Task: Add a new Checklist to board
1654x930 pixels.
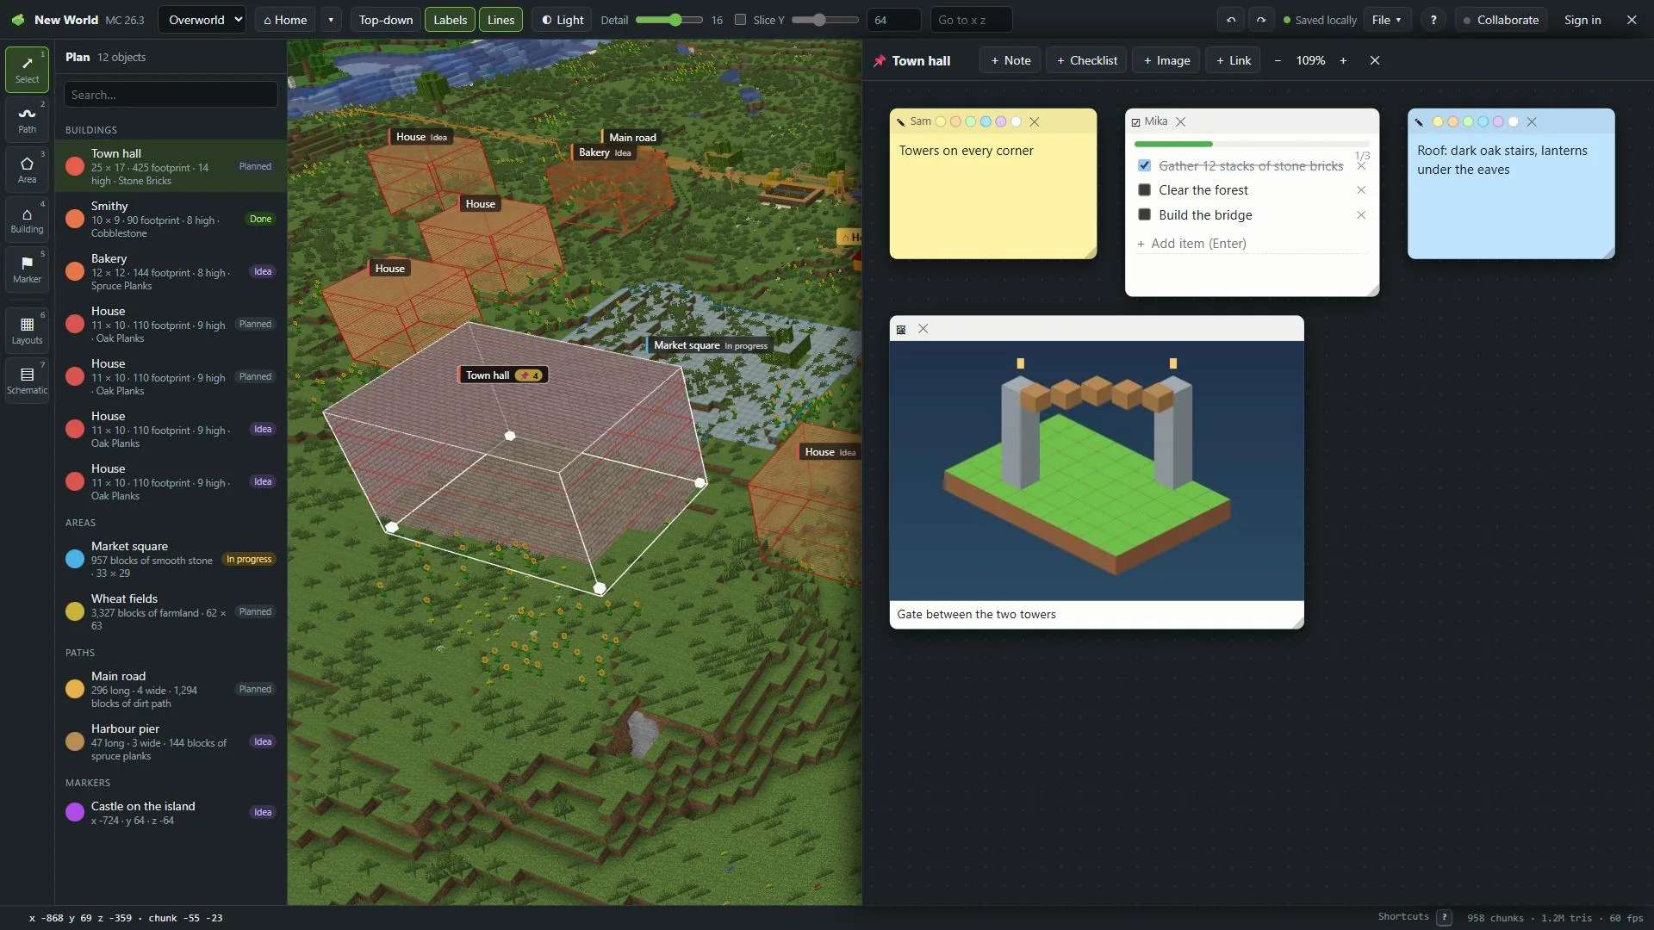Action: pos(1086,60)
